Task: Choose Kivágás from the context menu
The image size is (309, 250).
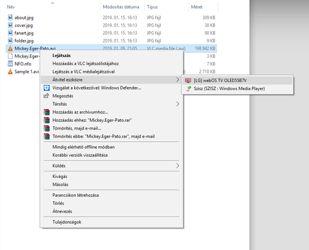Action: 111,177
